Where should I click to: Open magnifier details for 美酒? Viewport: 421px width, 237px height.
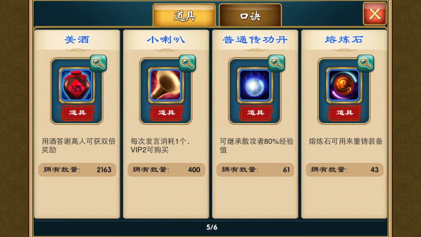pos(98,63)
